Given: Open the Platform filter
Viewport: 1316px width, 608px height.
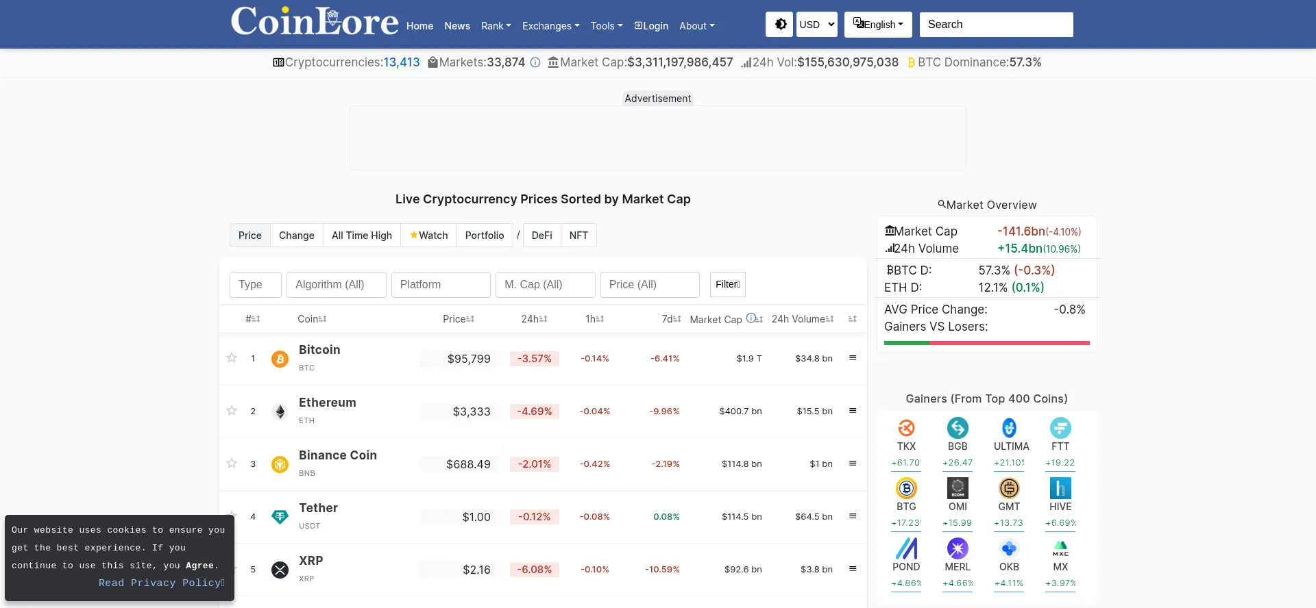Looking at the screenshot, I should click(x=441, y=285).
